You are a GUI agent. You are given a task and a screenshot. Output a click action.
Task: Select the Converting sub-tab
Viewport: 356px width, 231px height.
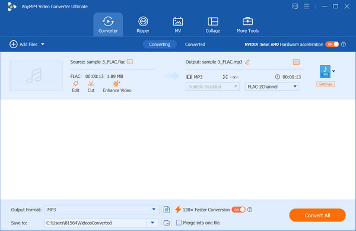[x=160, y=45]
